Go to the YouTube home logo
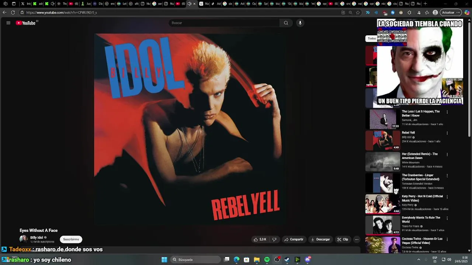 tap(26, 23)
